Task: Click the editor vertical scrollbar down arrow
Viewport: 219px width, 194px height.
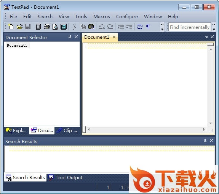Action: pos(211,123)
